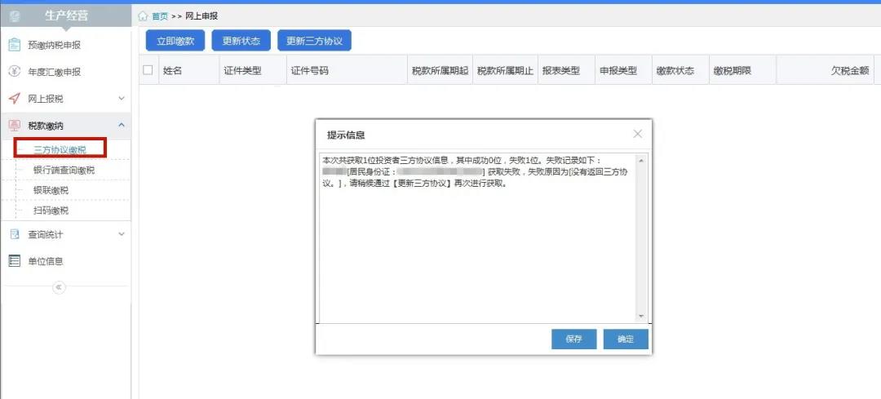Click the 网上申报 breadcrumb text
Image resolution: width=881 pixels, height=399 pixels.
coord(201,16)
